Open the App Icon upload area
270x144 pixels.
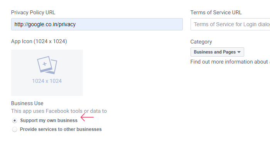tap(47, 73)
